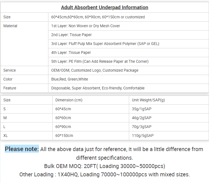Click the Adult Absorbent Underpad Information heading
The width and height of the screenshot is (209, 183).
coord(105,7)
